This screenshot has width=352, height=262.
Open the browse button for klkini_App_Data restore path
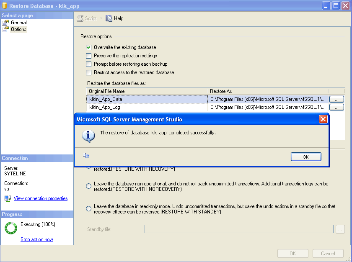336,99
